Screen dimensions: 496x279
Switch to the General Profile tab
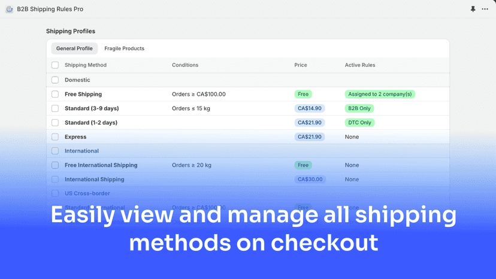(x=74, y=48)
